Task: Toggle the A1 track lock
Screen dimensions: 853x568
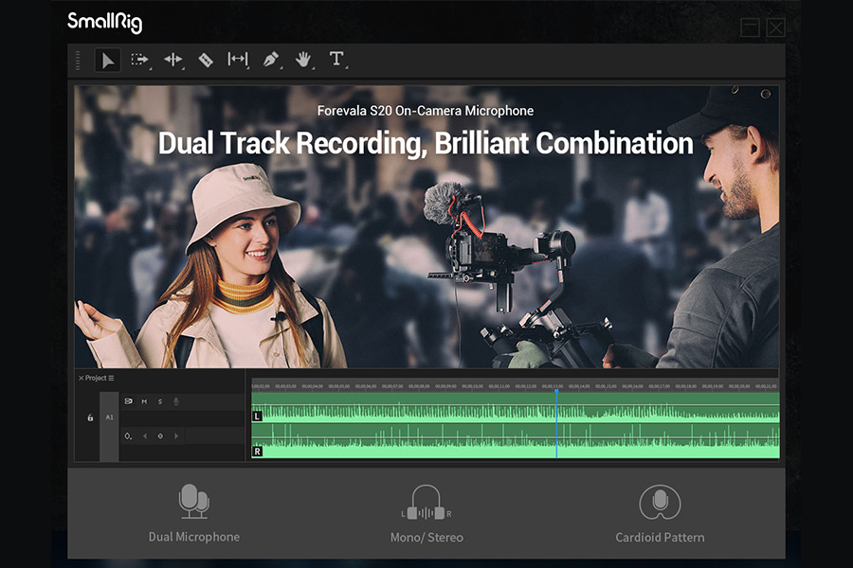Action: (90, 417)
